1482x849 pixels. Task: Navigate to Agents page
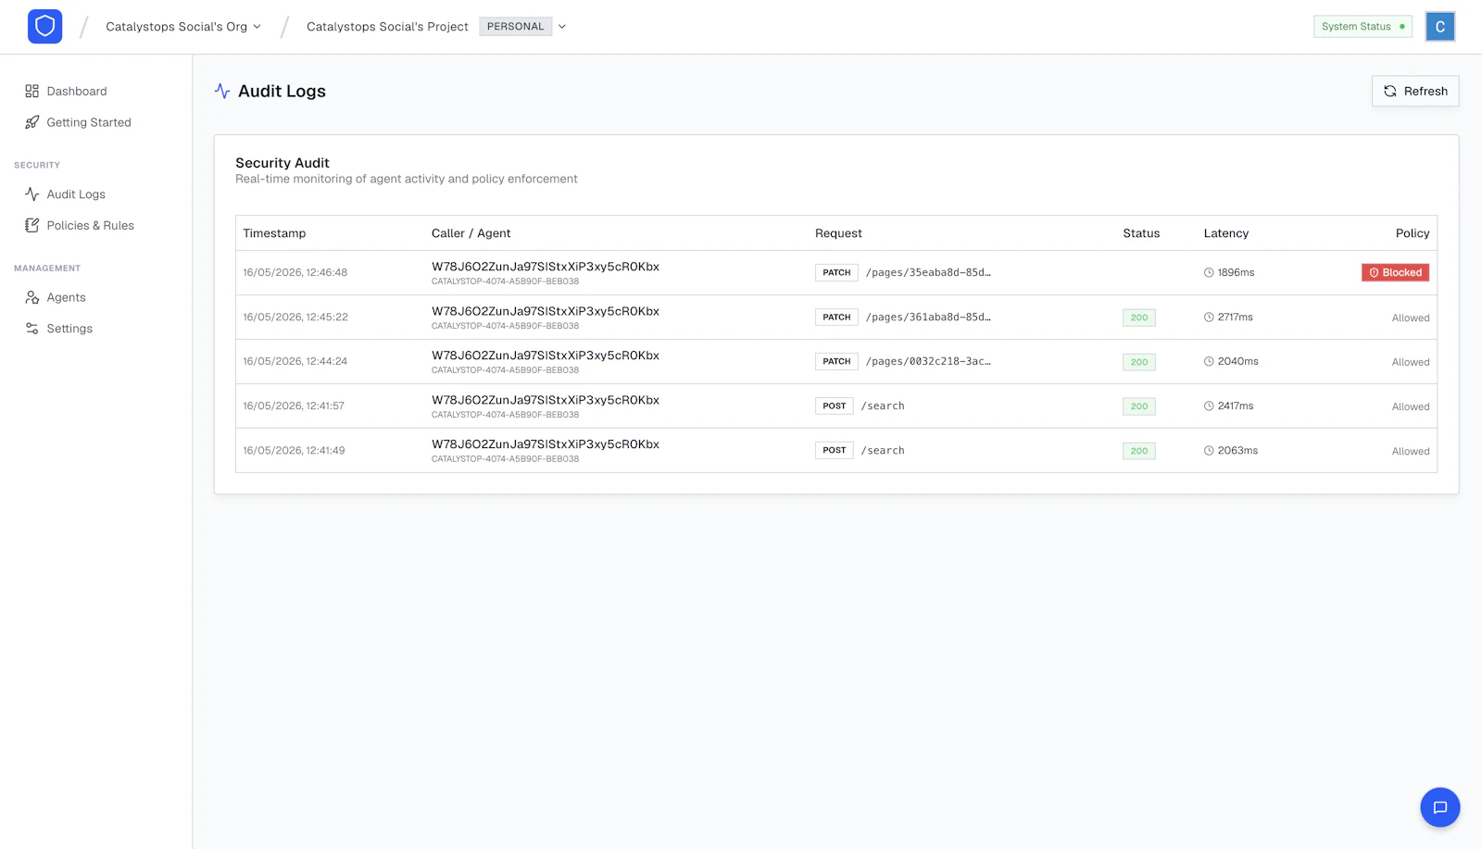pyautogui.click(x=66, y=297)
